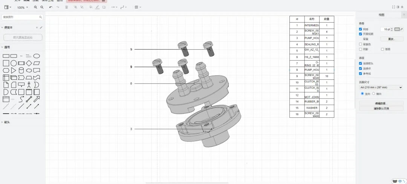Click the fill color bucket icon
The width and height of the screenshot is (407, 184).
click(x=91, y=7)
